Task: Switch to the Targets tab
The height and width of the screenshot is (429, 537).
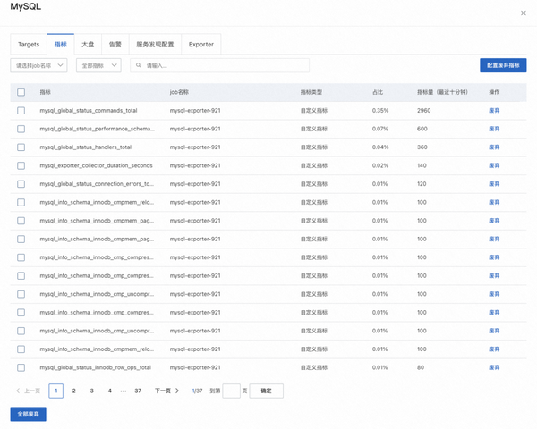Action: click(29, 45)
